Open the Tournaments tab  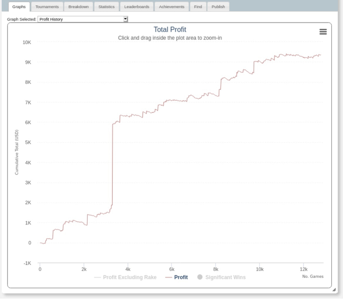click(47, 7)
